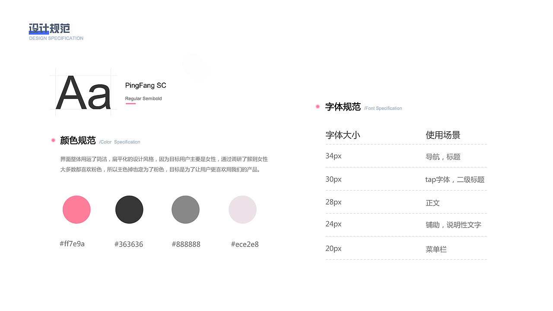
Task: Click the 辅助，说明性文字 cell
Action: pyautogui.click(x=453, y=225)
